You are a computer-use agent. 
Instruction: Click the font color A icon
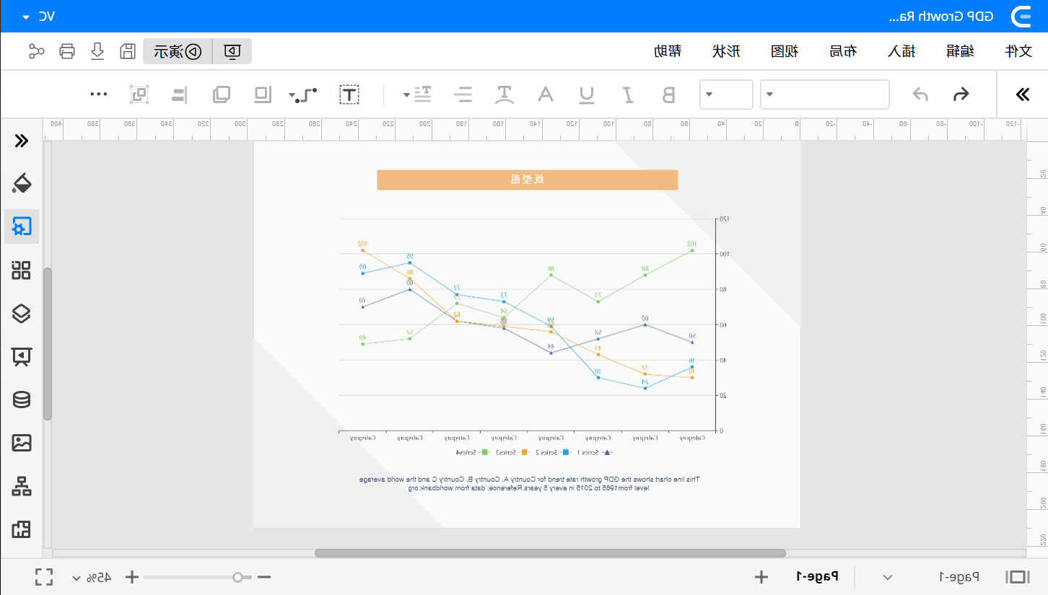[x=546, y=94]
